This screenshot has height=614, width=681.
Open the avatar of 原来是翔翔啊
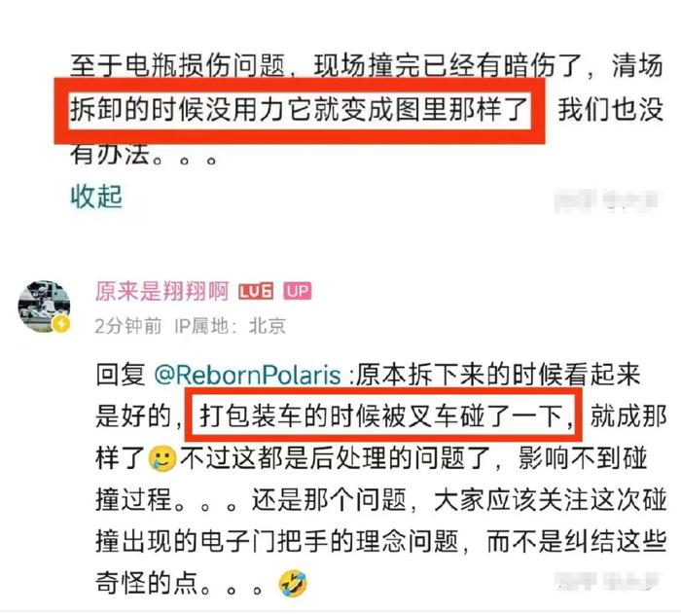[44, 307]
